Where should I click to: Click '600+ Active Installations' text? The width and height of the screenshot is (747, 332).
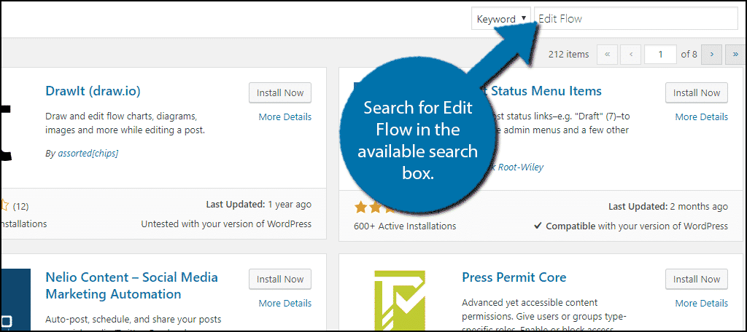[405, 226]
